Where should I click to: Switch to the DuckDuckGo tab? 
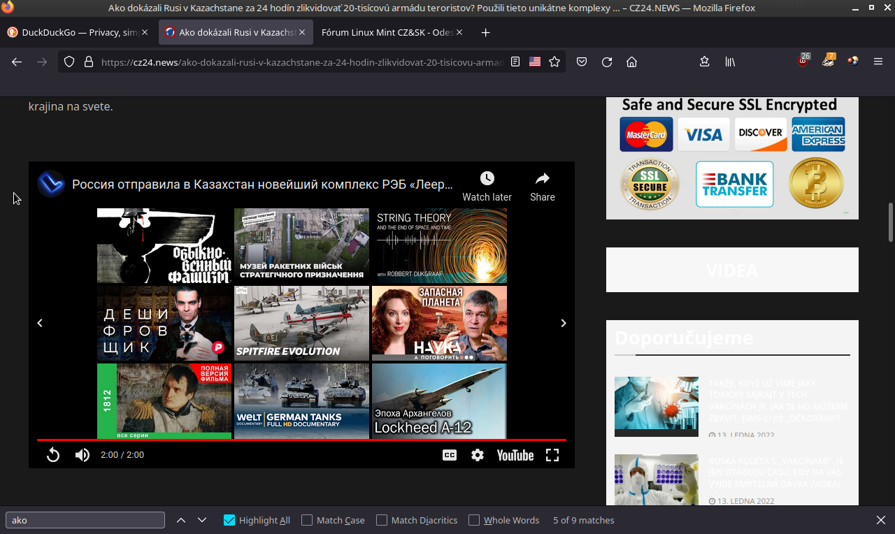(77, 32)
